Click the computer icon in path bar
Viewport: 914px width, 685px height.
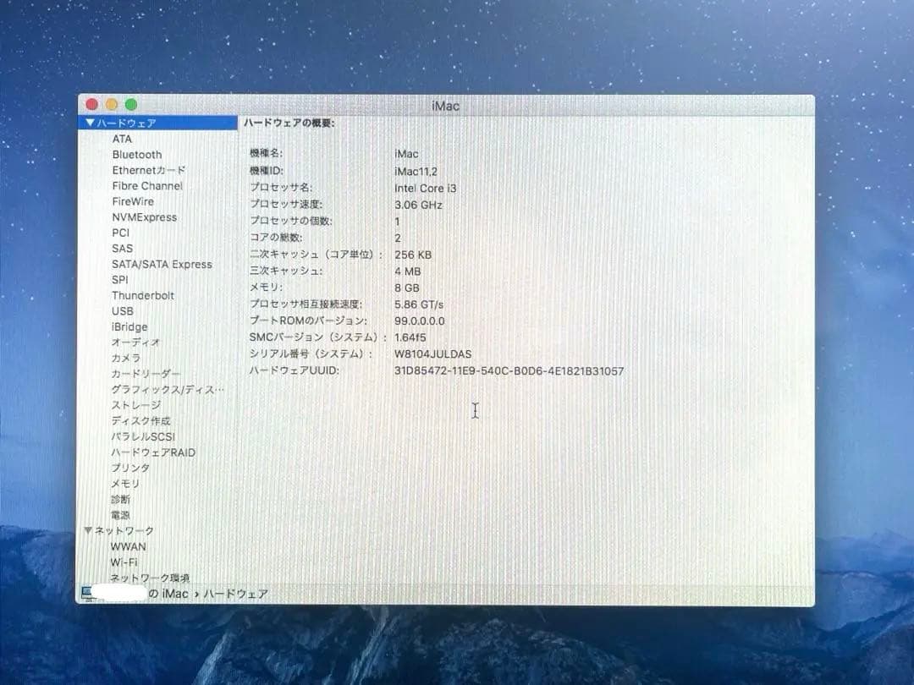[87, 594]
